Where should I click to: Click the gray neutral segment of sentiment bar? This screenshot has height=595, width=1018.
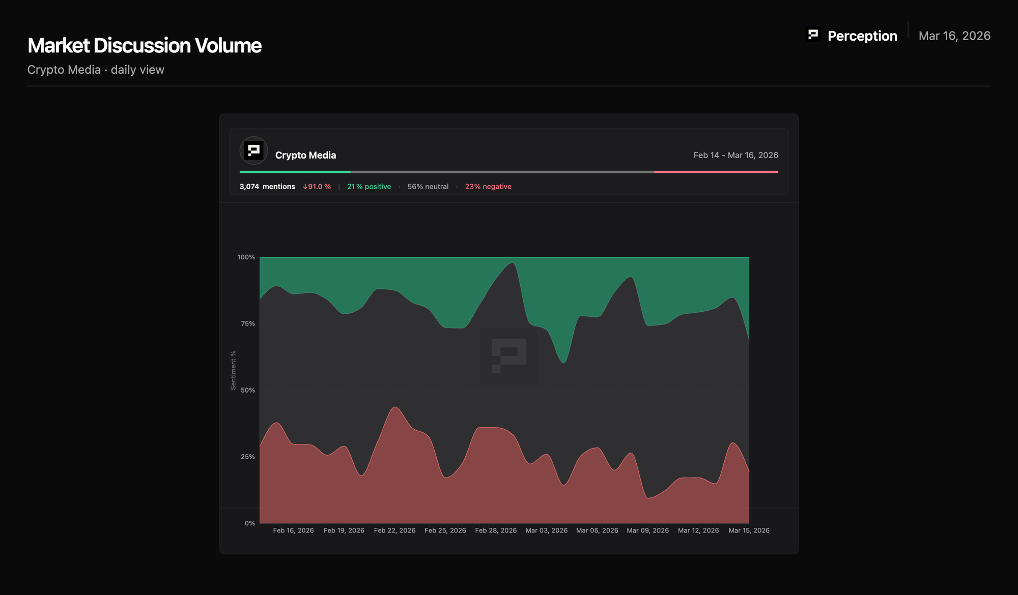[x=502, y=172]
